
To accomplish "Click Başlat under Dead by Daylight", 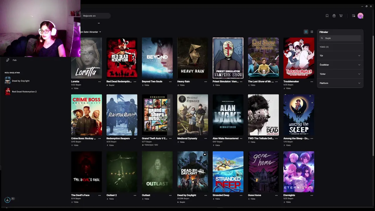I will click(x=181, y=202).
